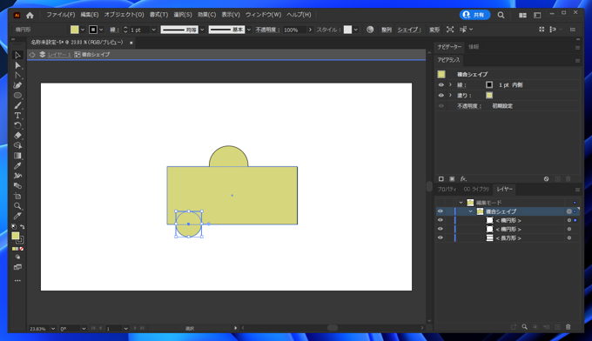Clear appearance in Appearance panel
The image size is (592, 341).
(547, 179)
